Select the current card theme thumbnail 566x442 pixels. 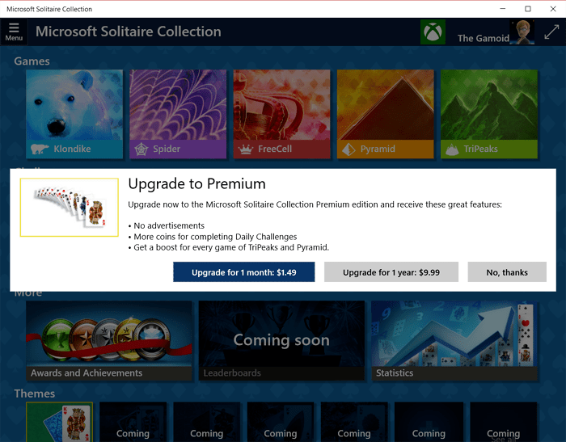tap(59, 422)
